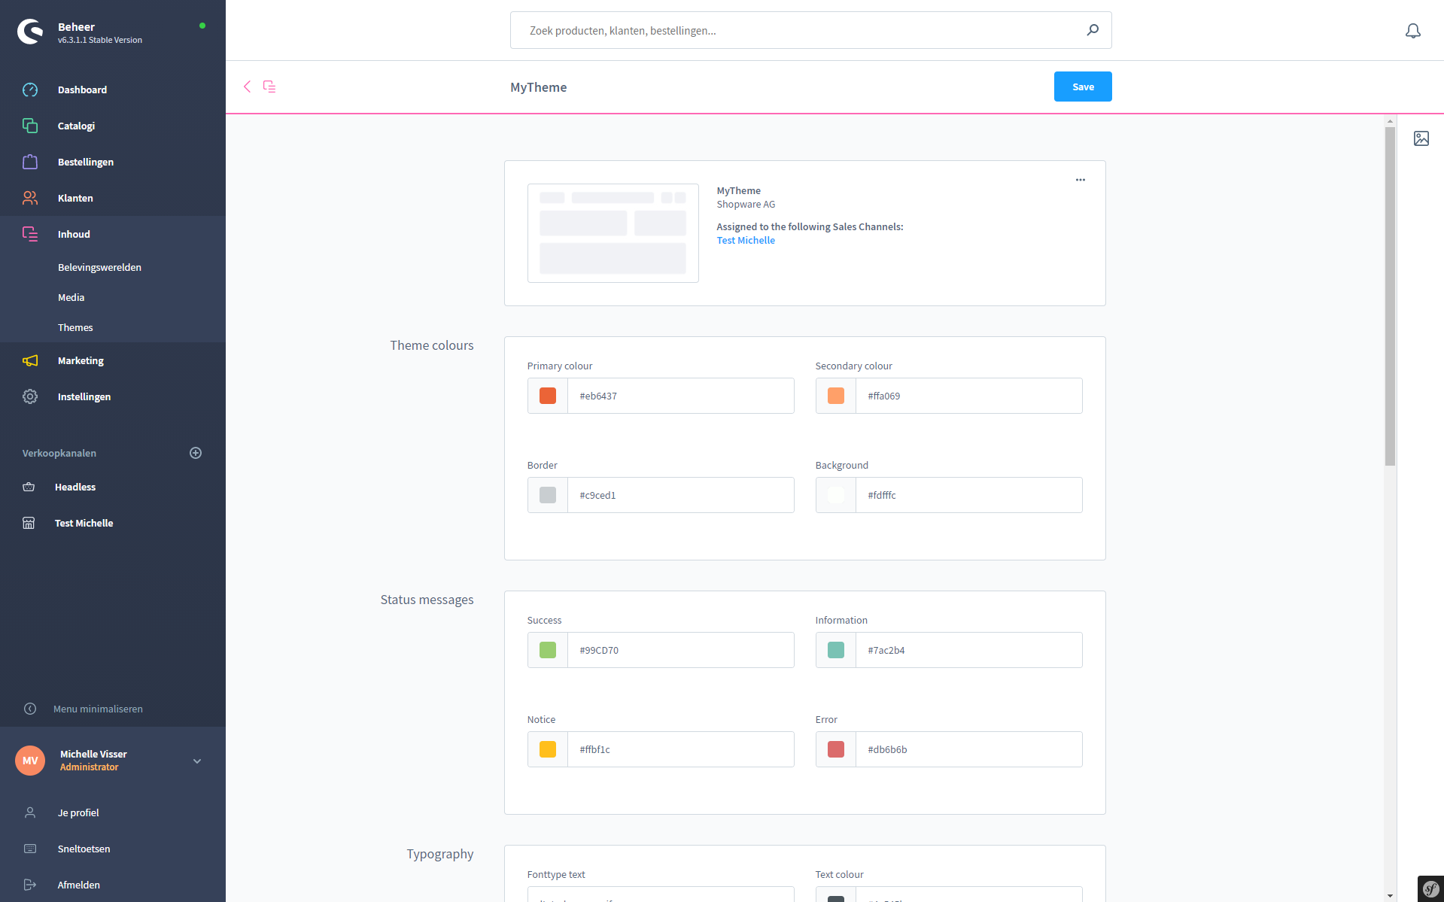Click the Secondary colour hex input field
The image size is (1444, 902).
point(968,396)
